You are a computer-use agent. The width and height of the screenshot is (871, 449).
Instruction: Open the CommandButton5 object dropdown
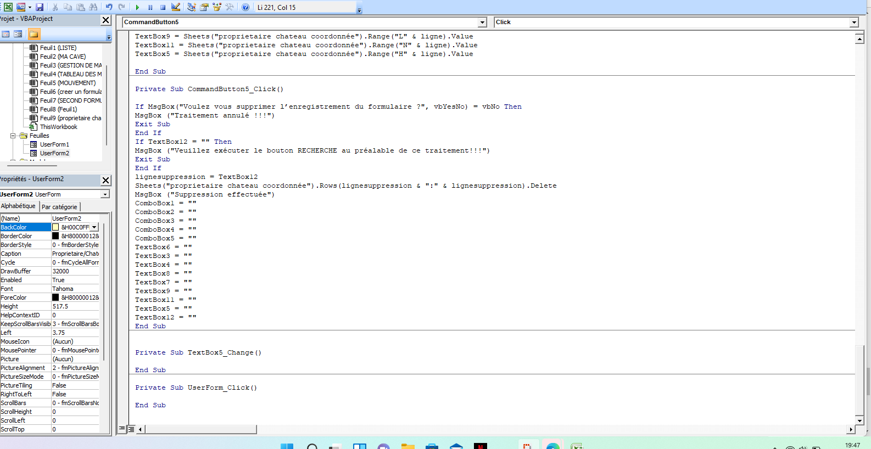[482, 23]
